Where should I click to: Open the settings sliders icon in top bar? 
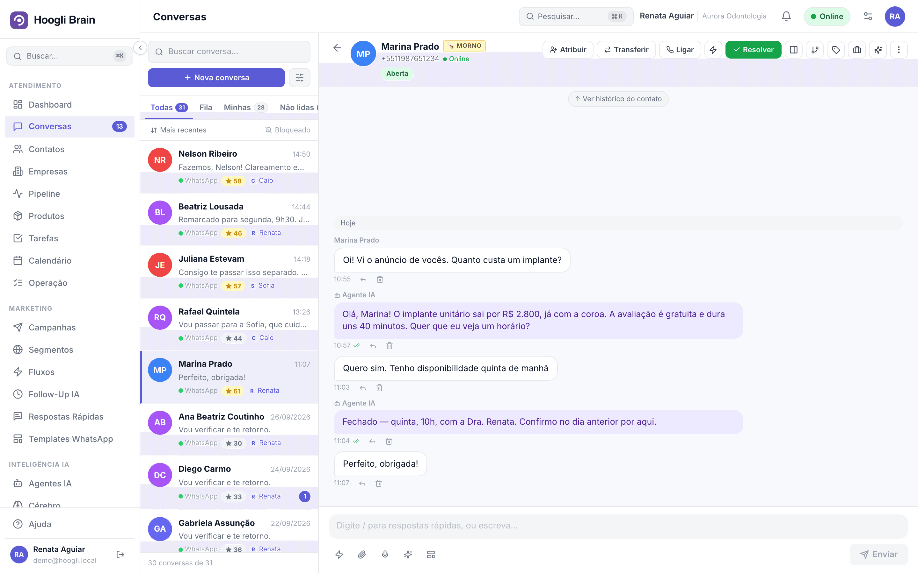(868, 16)
